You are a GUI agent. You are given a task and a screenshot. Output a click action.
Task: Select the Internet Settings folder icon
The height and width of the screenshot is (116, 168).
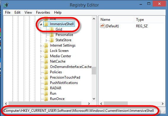(46, 45)
